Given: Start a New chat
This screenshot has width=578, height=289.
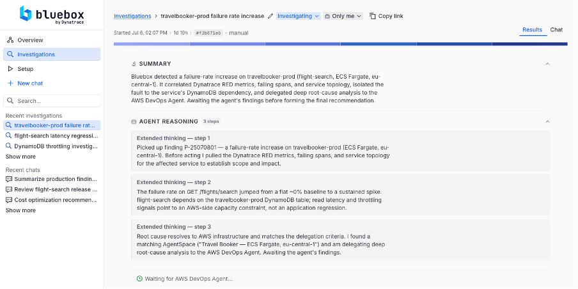Looking at the screenshot, I should pos(52,83).
